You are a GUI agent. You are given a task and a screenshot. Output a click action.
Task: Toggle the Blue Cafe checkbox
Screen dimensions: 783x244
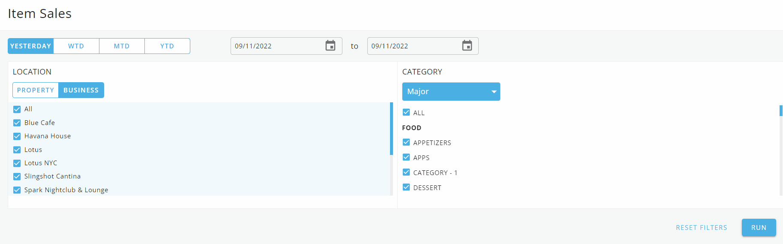[17, 123]
